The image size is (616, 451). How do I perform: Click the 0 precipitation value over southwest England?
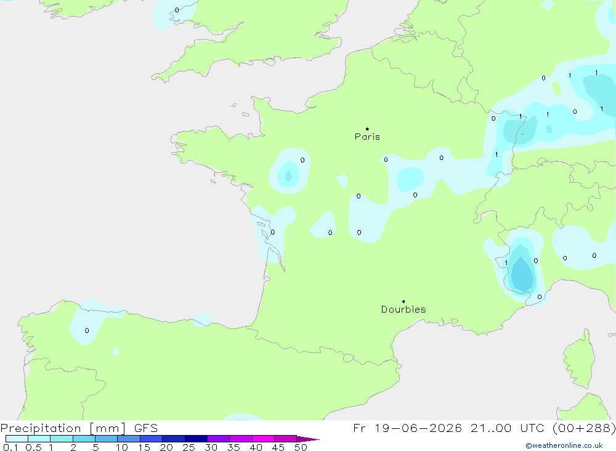(x=177, y=10)
